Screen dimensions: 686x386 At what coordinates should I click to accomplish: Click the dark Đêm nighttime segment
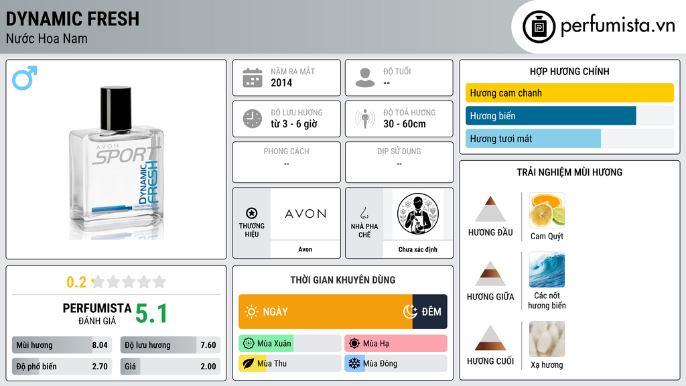click(429, 312)
